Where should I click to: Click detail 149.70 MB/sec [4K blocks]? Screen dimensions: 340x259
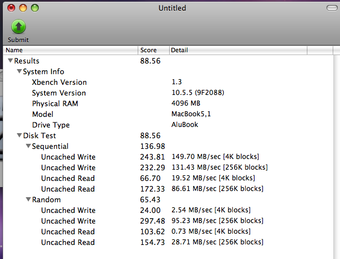(x=215, y=157)
